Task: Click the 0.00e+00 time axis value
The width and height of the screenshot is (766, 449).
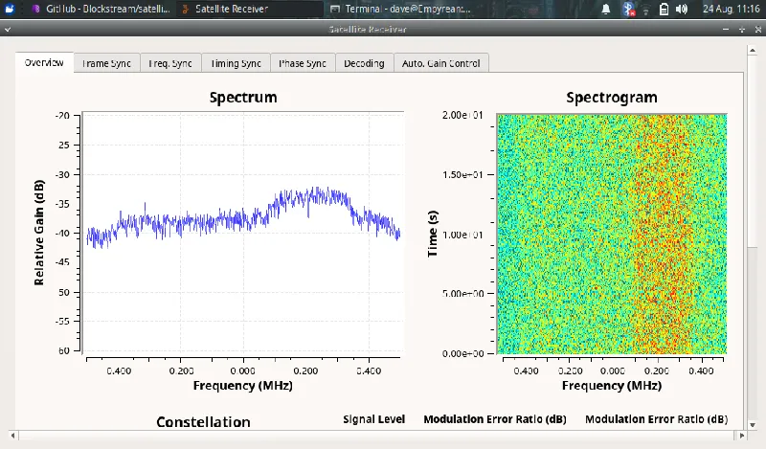Action: [462, 353]
